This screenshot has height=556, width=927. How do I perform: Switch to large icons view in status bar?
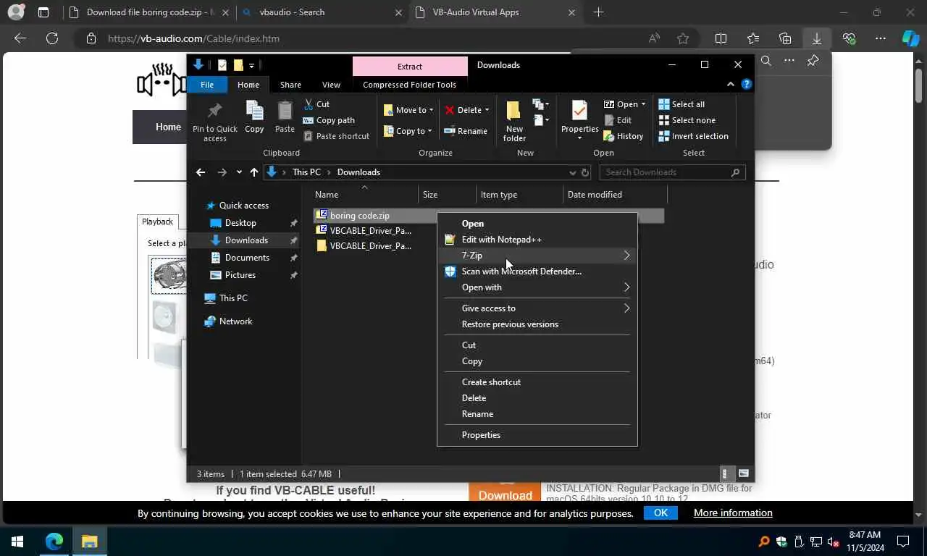point(744,474)
